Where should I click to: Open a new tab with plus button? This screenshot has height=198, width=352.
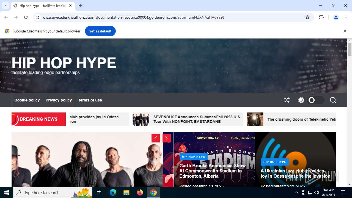tap(80, 5)
